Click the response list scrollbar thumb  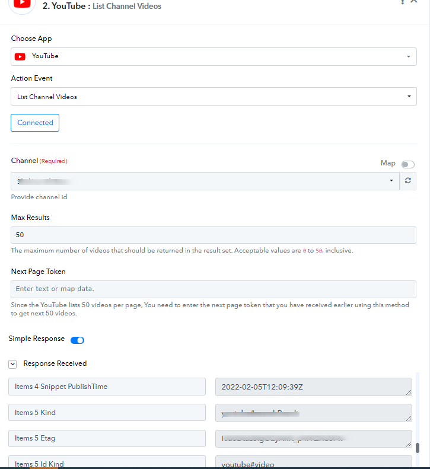[x=418, y=448]
